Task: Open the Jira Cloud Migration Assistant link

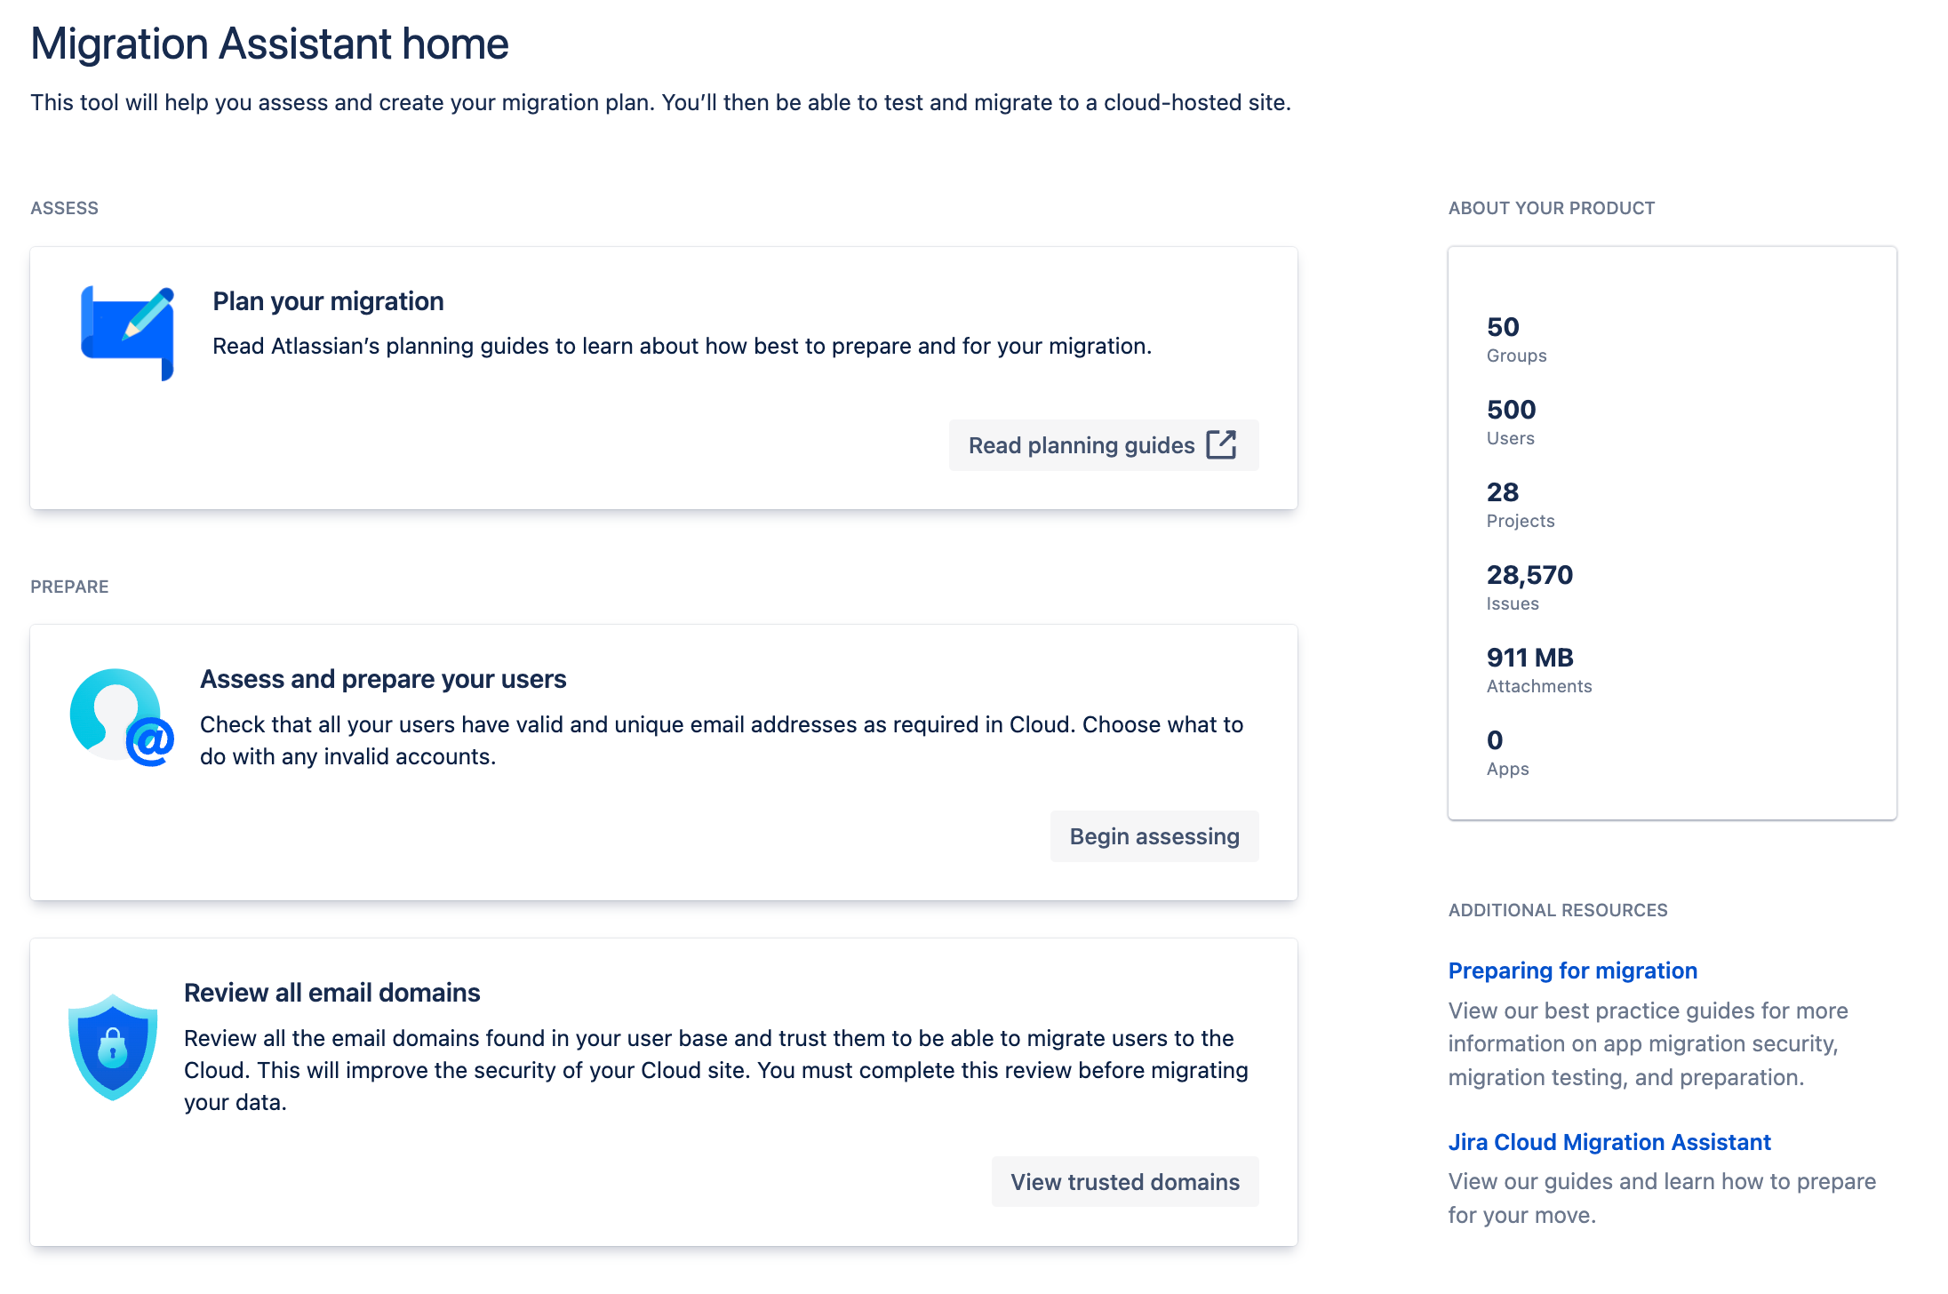Action: 1609,1141
